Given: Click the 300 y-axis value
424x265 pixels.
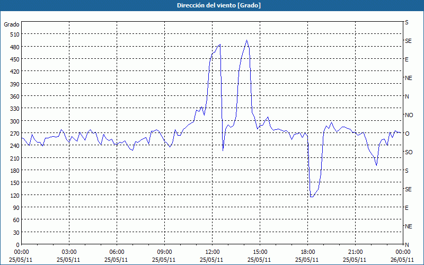Looking at the screenshot, I should tap(15, 121).
